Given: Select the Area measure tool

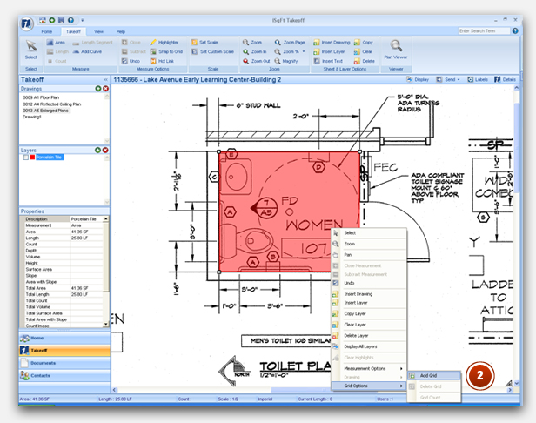Looking at the screenshot, I should [56, 43].
